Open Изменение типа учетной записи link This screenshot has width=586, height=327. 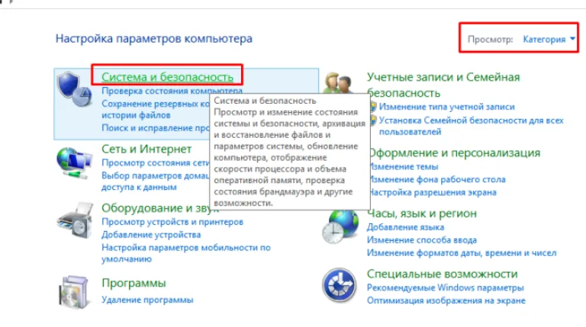pos(446,107)
